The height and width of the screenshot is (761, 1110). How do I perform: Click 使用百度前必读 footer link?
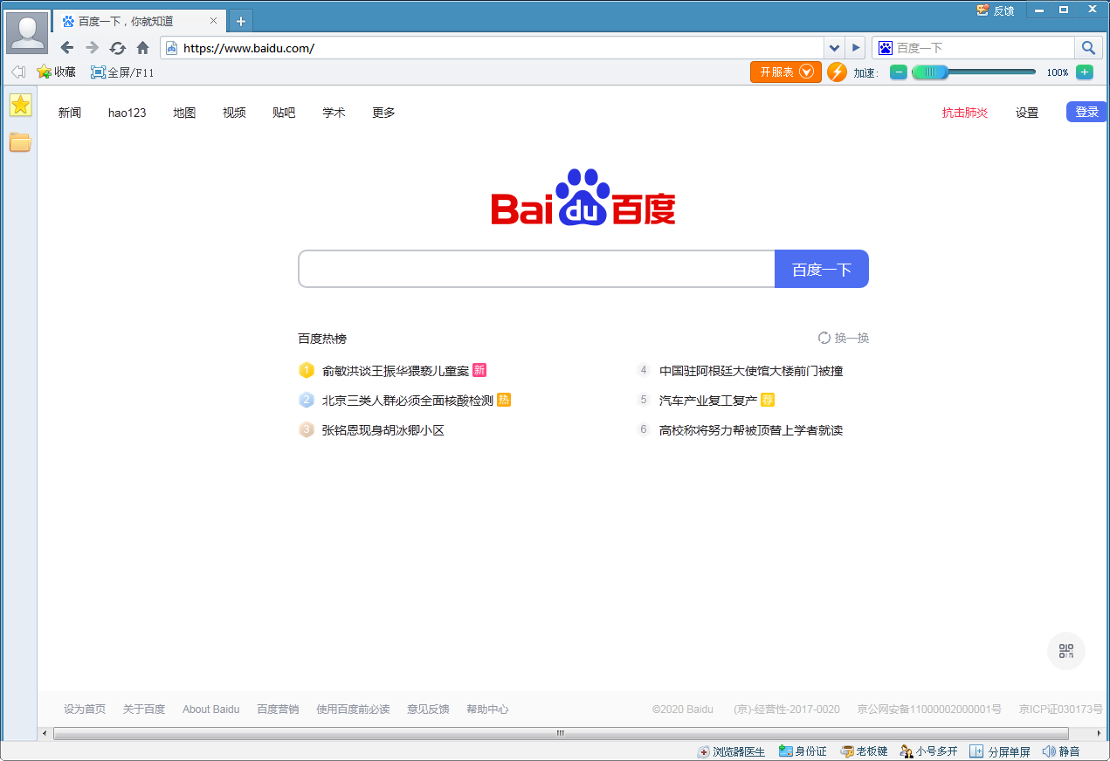tap(353, 710)
